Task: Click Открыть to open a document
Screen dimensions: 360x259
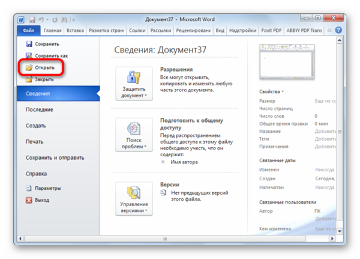Action: point(40,67)
